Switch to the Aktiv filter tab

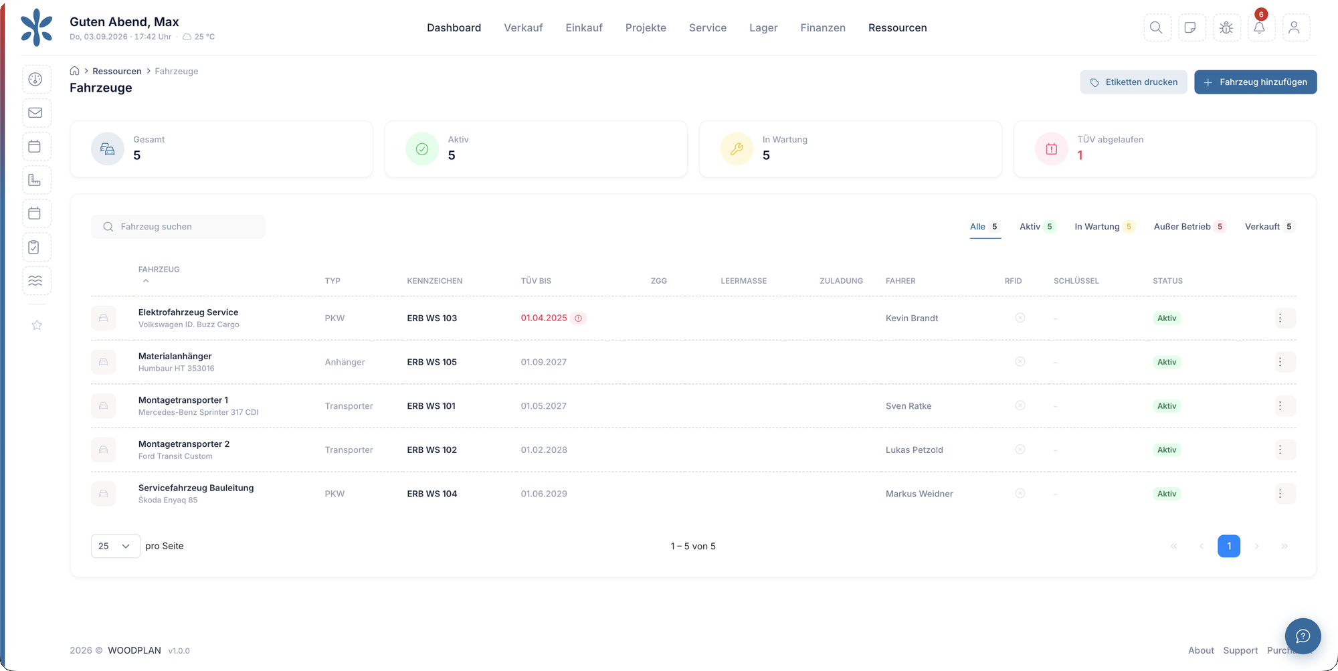[x=1037, y=227]
